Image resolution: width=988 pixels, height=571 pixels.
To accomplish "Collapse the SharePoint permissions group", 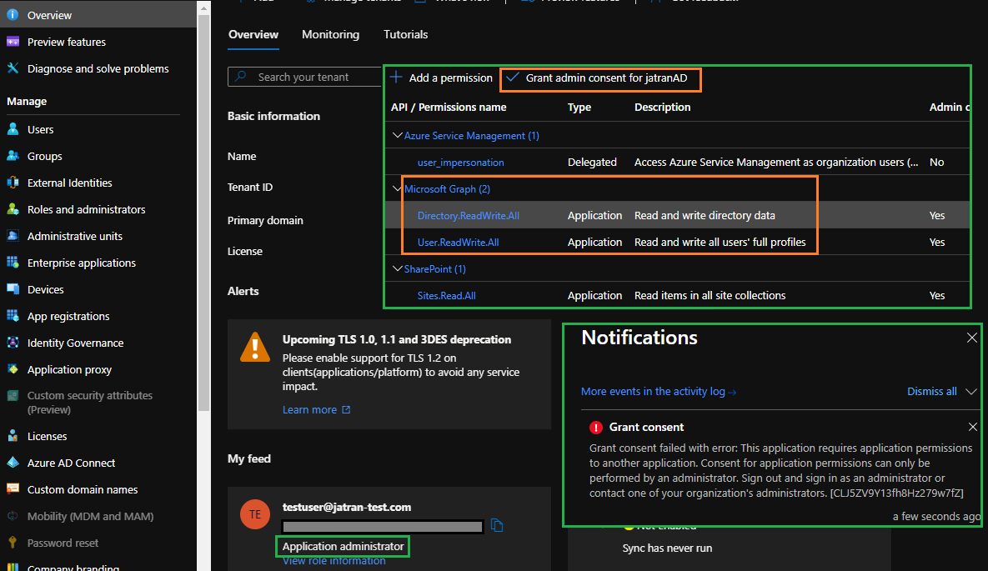I will tap(397, 268).
